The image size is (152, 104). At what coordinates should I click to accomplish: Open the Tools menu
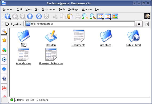pyautogui.click(x=62, y=9)
